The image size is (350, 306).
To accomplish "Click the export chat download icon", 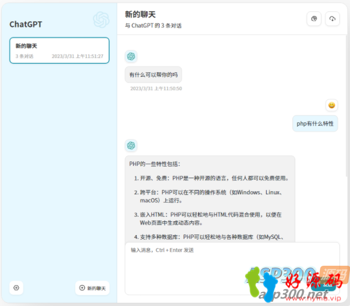I will click(x=332, y=19).
